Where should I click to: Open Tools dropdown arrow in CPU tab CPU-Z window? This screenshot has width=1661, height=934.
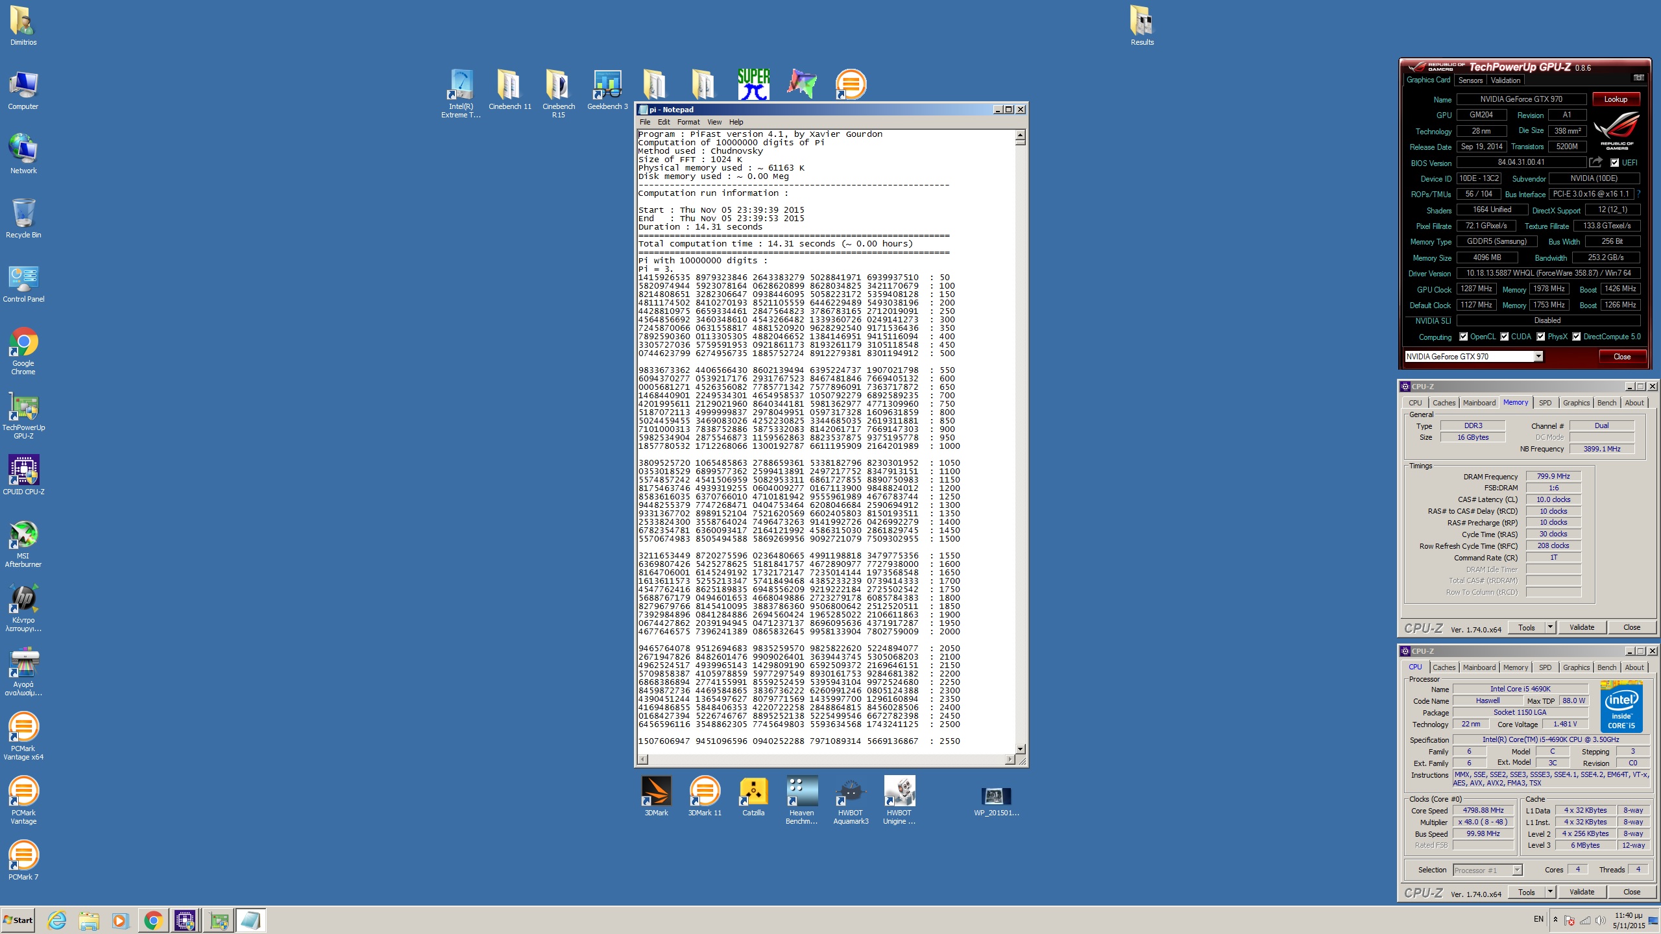tap(1550, 892)
